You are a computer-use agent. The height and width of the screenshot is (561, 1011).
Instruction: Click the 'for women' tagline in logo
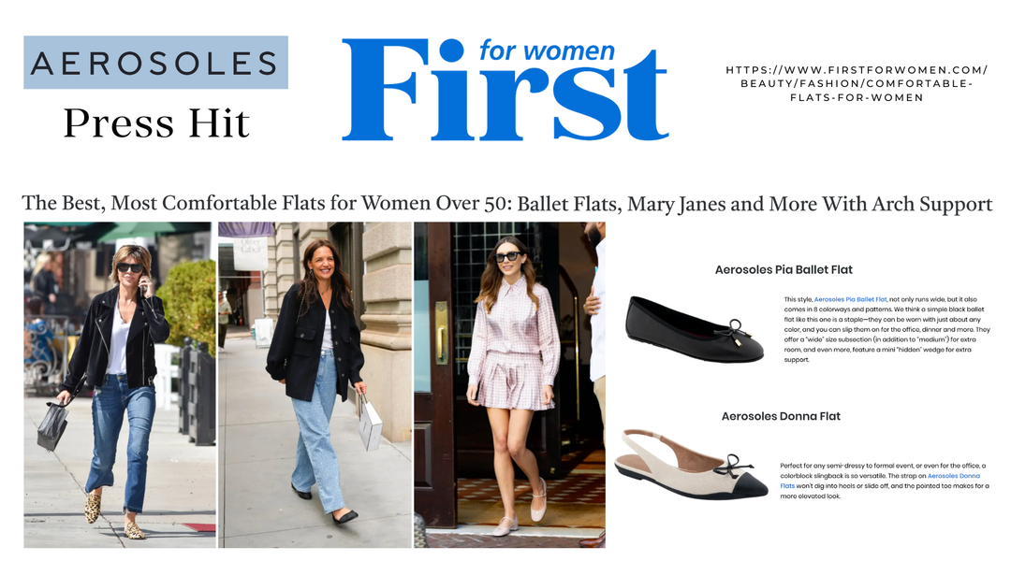pyautogui.click(x=547, y=50)
